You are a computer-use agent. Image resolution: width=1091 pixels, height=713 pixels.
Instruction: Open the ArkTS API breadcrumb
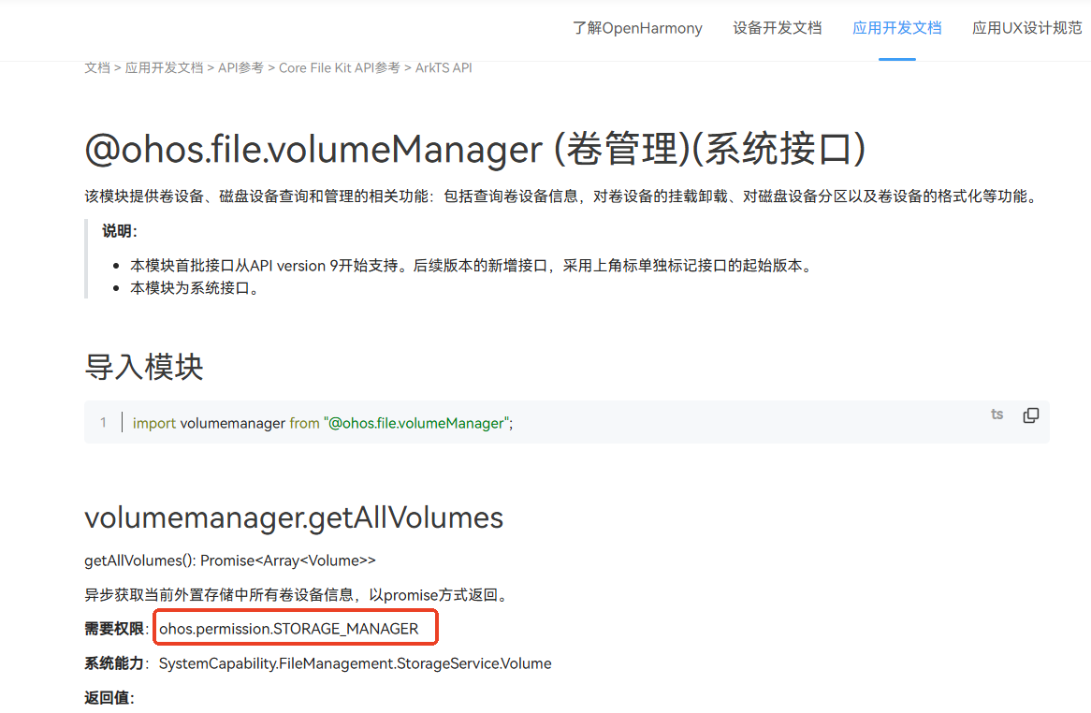point(444,68)
